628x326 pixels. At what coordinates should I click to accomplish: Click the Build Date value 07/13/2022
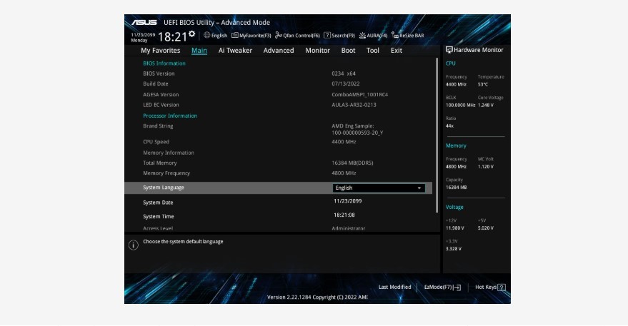point(346,84)
